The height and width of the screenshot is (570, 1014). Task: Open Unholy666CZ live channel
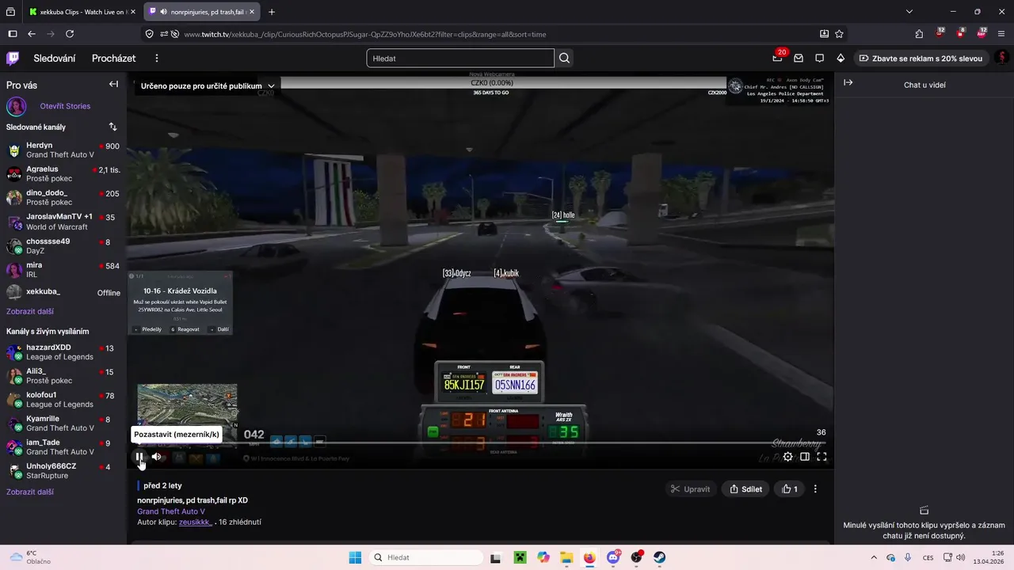pyautogui.click(x=63, y=471)
